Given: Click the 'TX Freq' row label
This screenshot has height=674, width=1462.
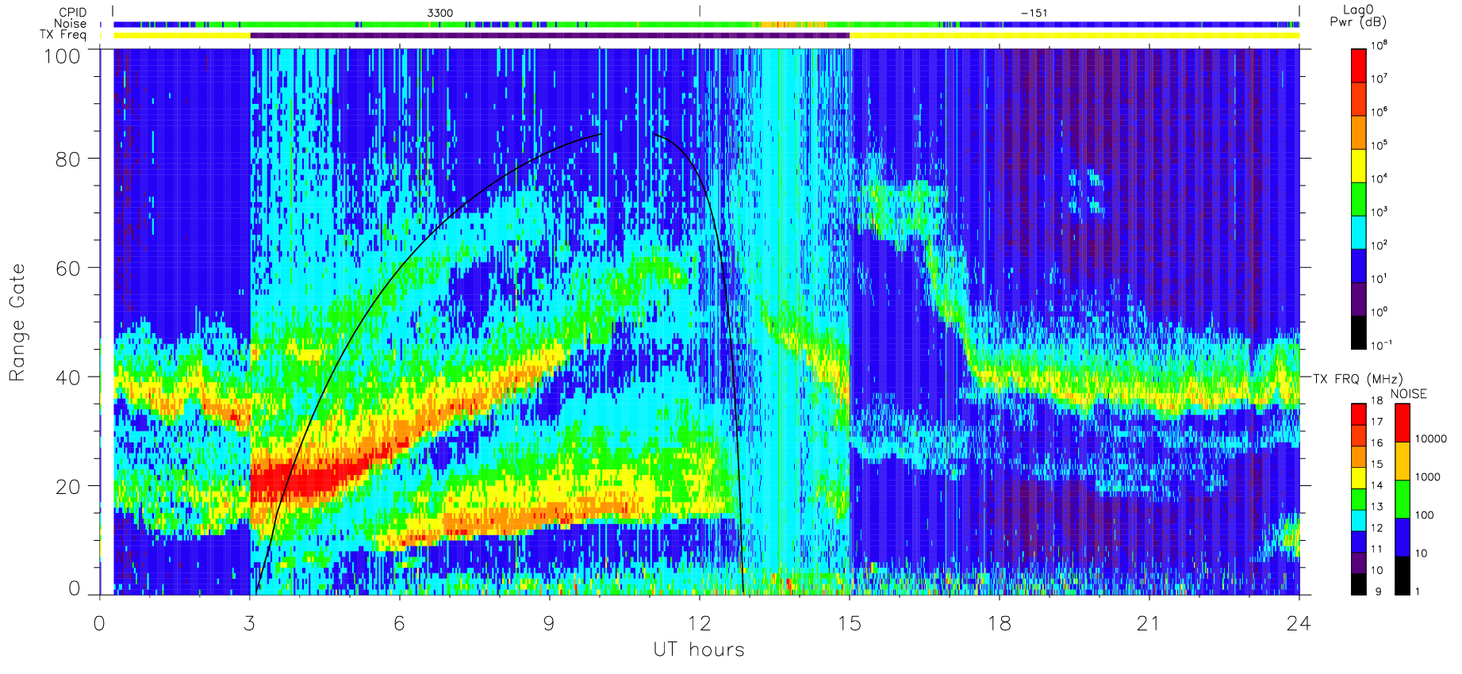Looking at the screenshot, I should pyautogui.click(x=63, y=34).
